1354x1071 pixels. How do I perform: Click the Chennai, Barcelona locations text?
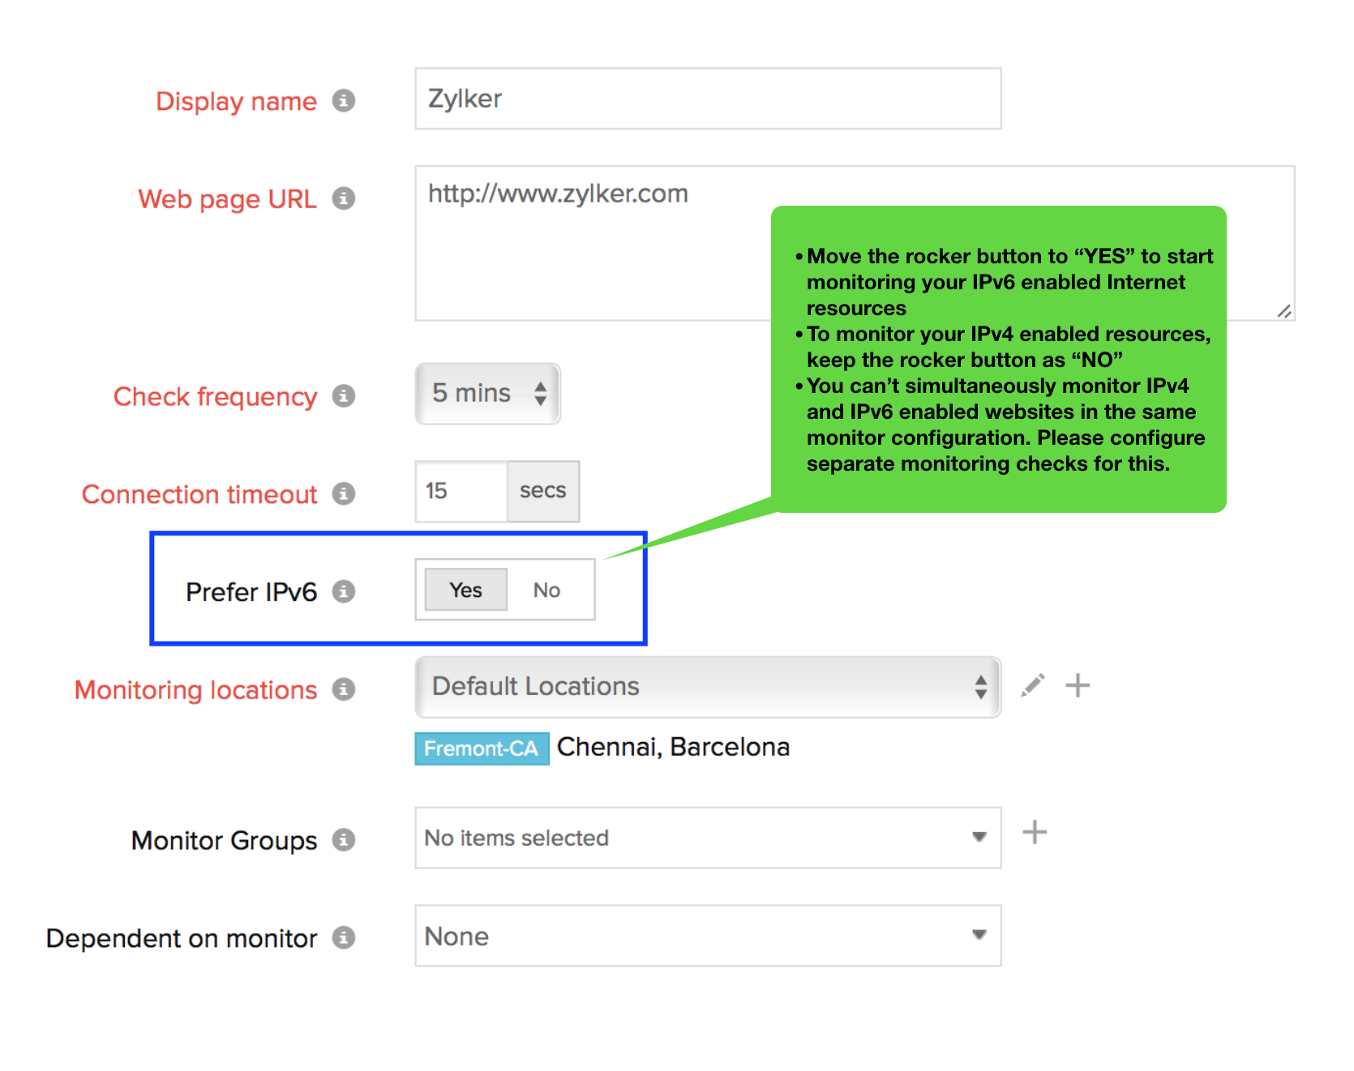point(673,747)
